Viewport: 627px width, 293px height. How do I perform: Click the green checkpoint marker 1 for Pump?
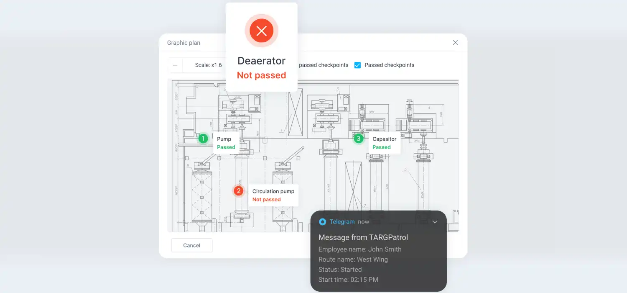203,138
